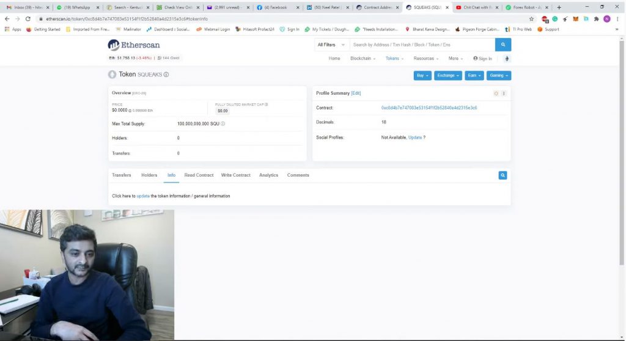Click the blue search magnifier button
The image size is (626, 341).
pyautogui.click(x=503, y=45)
